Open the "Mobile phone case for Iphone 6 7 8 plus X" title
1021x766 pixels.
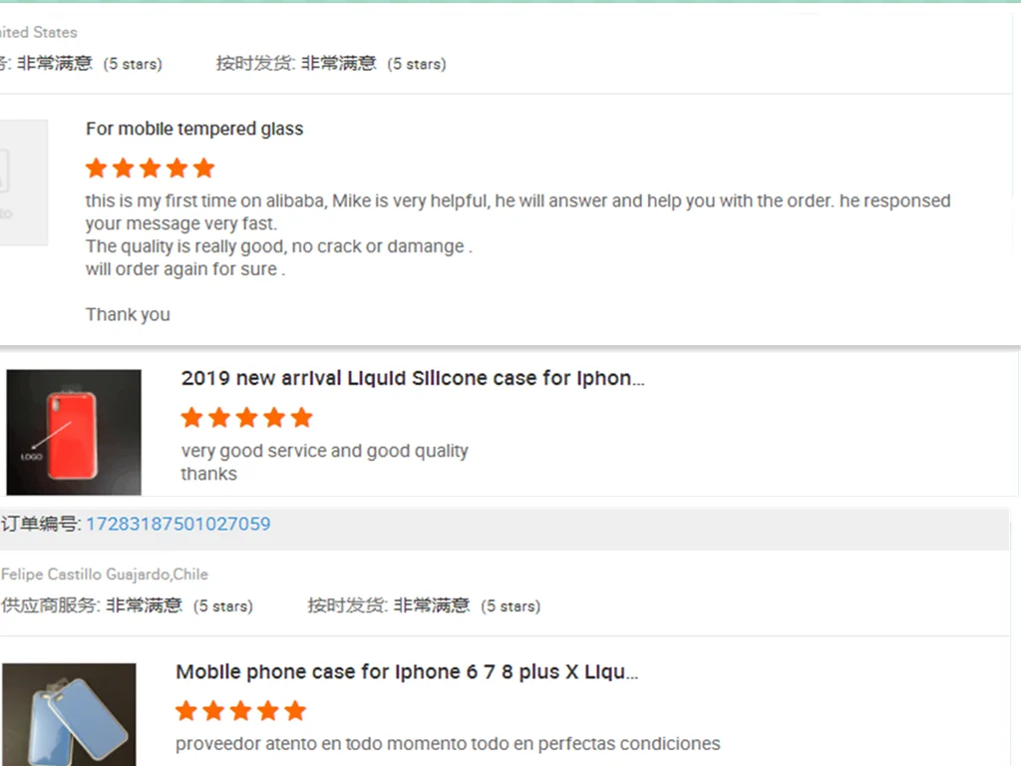[407, 672]
